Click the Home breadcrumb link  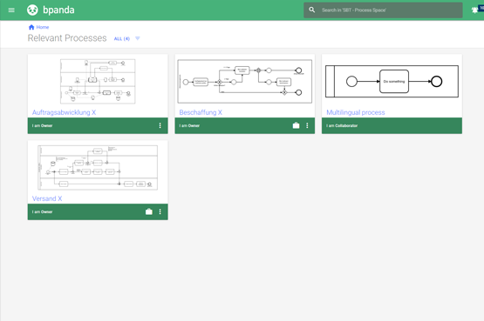pos(43,27)
